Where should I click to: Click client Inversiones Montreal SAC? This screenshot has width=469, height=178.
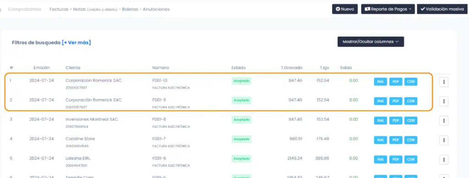(x=92, y=119)
